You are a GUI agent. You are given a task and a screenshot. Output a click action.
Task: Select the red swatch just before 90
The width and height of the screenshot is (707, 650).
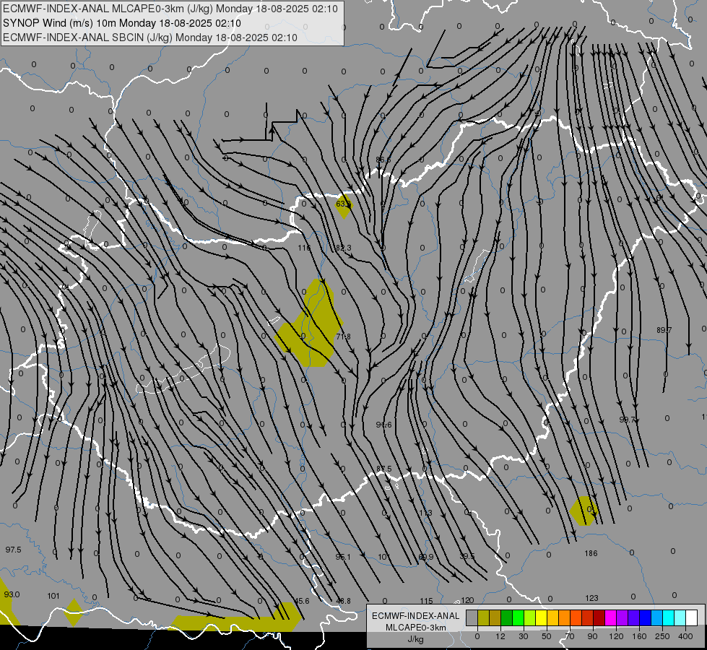pos(588,617)
